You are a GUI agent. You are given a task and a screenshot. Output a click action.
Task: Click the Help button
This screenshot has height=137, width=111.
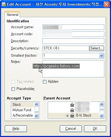click(16, 129)
